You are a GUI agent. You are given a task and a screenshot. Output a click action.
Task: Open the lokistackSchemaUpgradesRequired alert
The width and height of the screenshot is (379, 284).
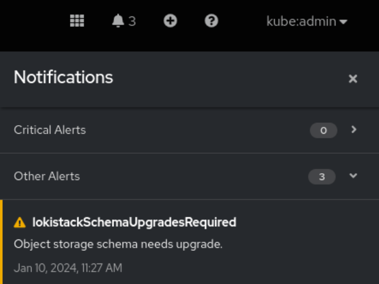(x=134, y=222)
